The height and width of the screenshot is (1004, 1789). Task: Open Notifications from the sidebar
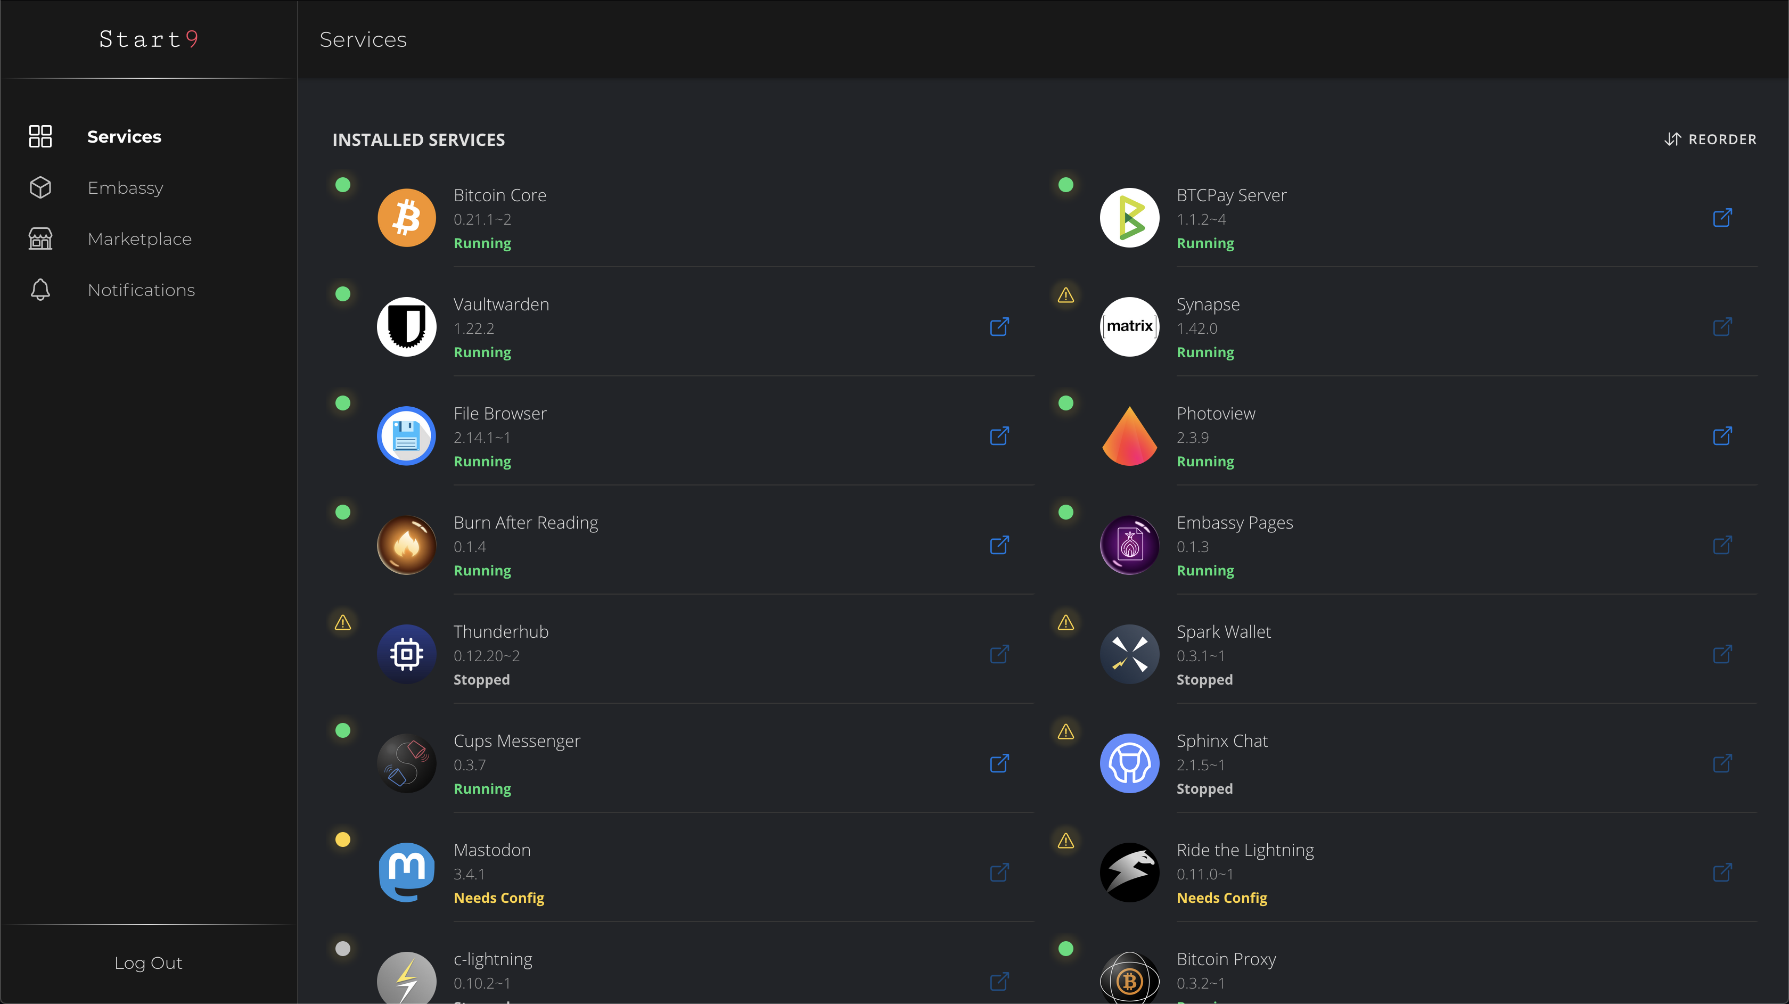point(141,290)
